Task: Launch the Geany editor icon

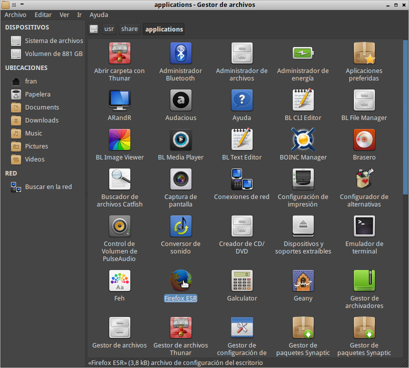Action: tap(303, 280)
